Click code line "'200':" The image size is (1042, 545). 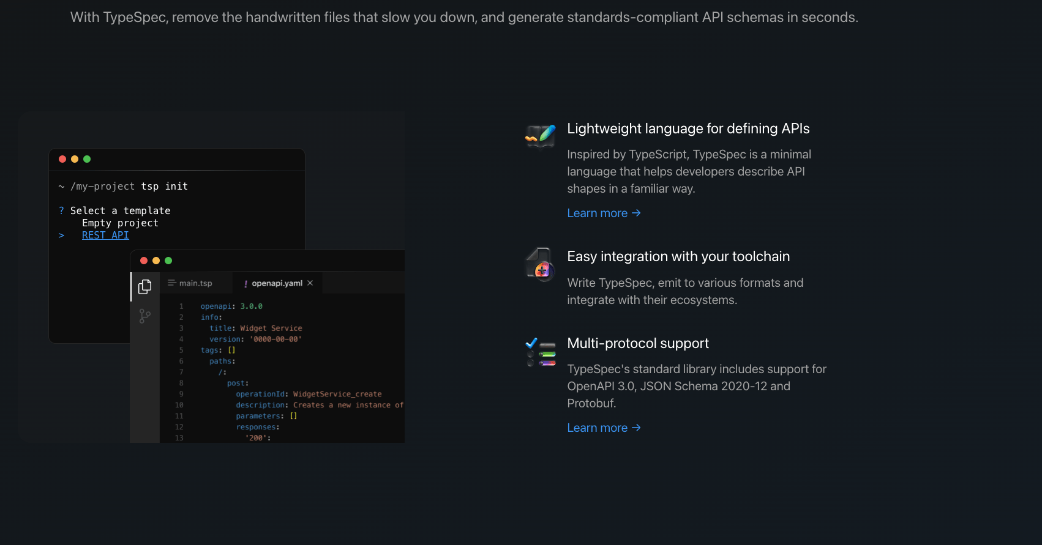(x=258, y=438)
